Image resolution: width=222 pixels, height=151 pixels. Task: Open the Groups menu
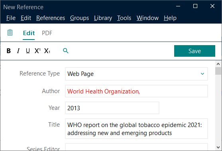tap(79, 18)
